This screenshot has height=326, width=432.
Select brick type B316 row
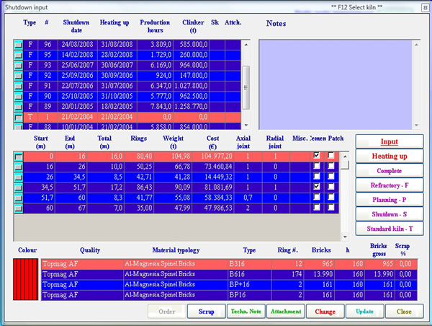pos(229,264)
